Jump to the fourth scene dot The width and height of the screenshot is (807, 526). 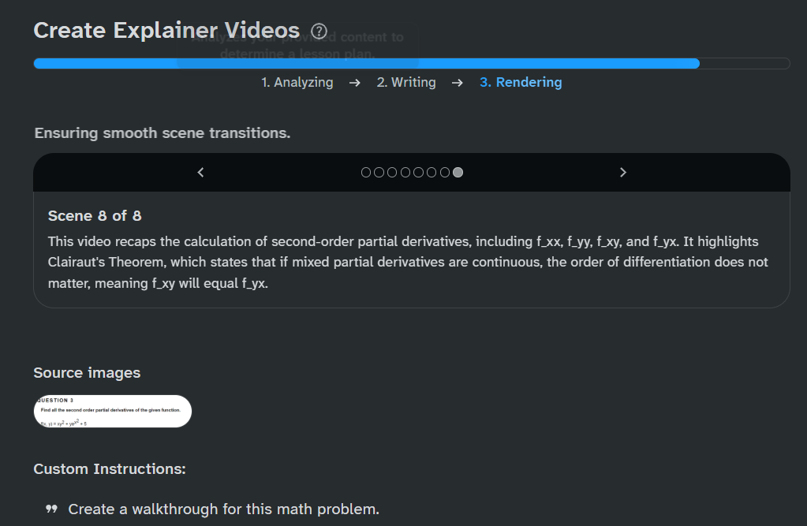pos(405,173)
